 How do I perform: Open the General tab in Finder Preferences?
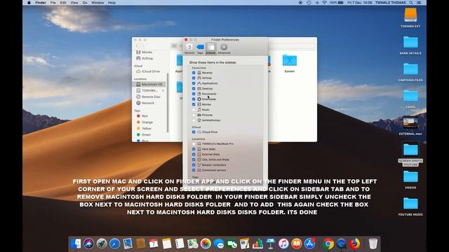[189, 48]
